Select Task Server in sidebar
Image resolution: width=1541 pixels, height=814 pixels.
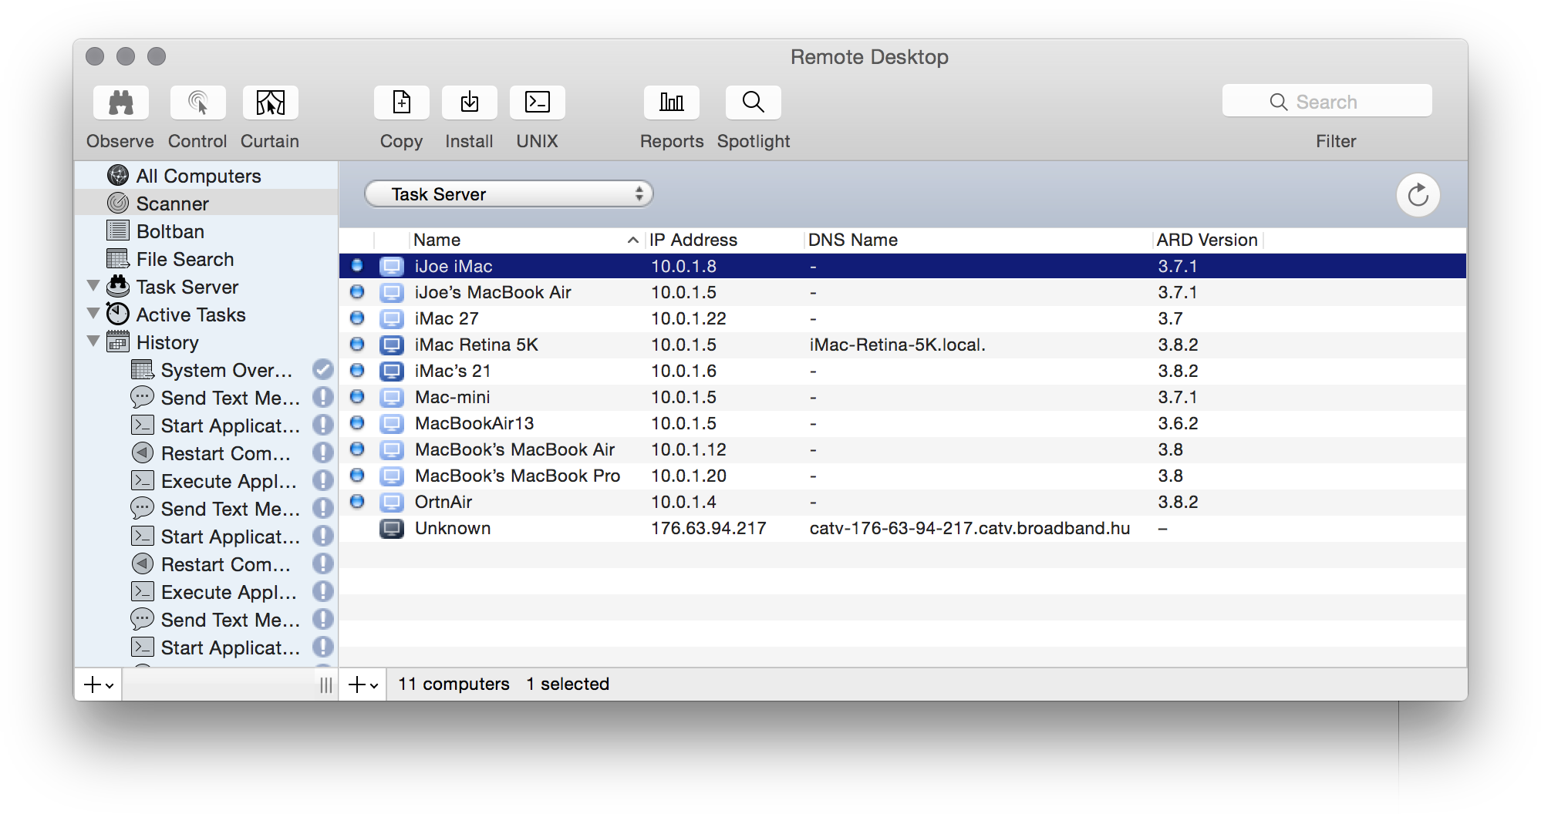click(206, 287)
